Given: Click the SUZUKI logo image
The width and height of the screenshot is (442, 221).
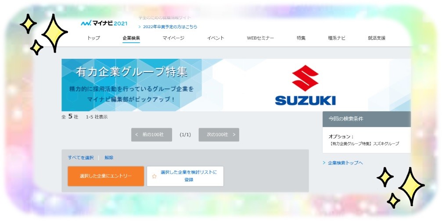Looking at the screenshot, I should pyautogui.click(x=305, y=85).
